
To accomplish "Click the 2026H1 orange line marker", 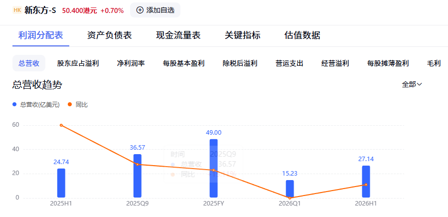I will pos(366,185).
